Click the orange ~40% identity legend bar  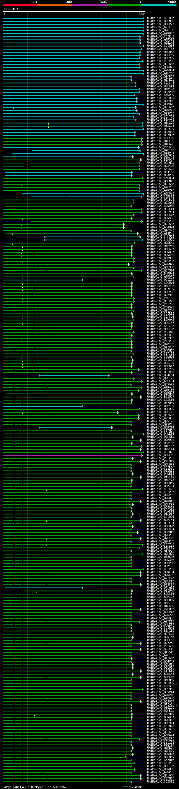click(55, 5)
